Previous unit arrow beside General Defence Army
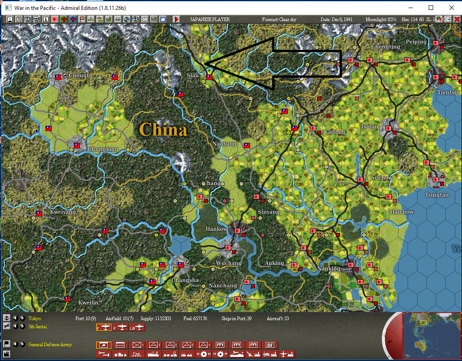The image size is (462, 361). 15,344
